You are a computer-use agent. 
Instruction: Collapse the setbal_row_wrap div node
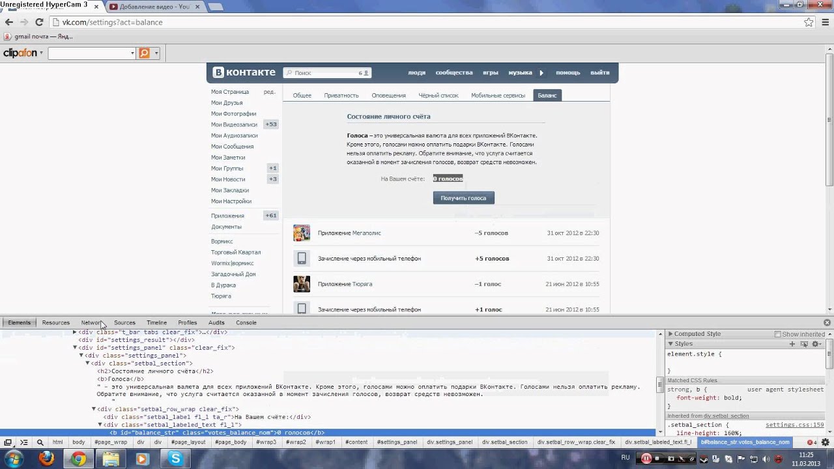tap(94, 409)
